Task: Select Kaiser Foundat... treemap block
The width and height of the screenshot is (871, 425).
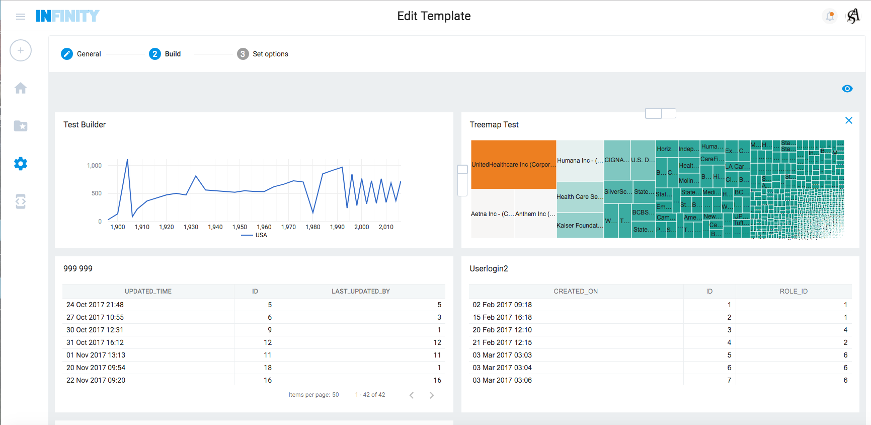Action: tap(580, 225)
